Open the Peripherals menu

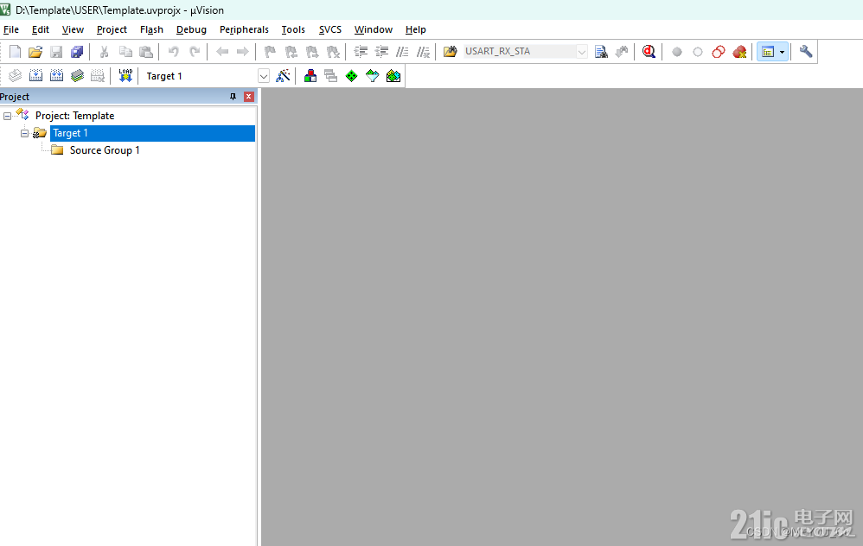244,29
